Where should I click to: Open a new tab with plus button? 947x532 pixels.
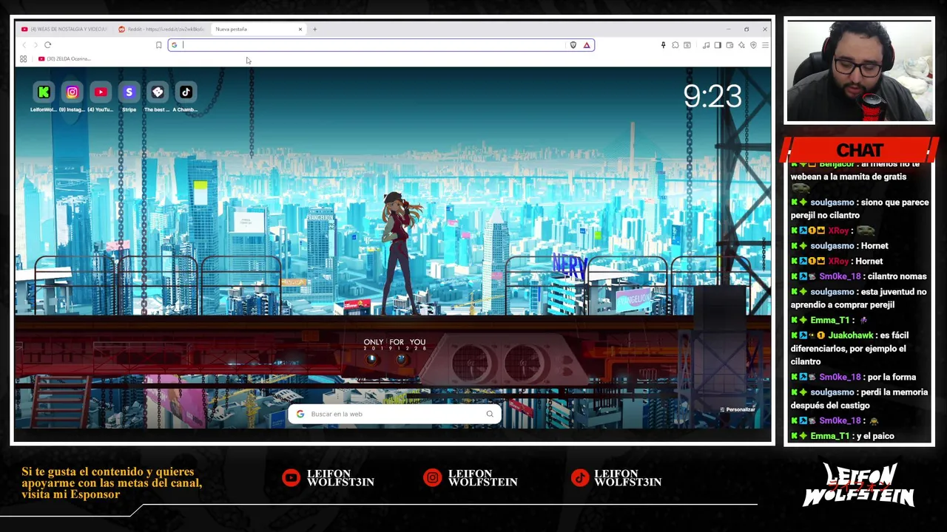click(x=314, y=29)
